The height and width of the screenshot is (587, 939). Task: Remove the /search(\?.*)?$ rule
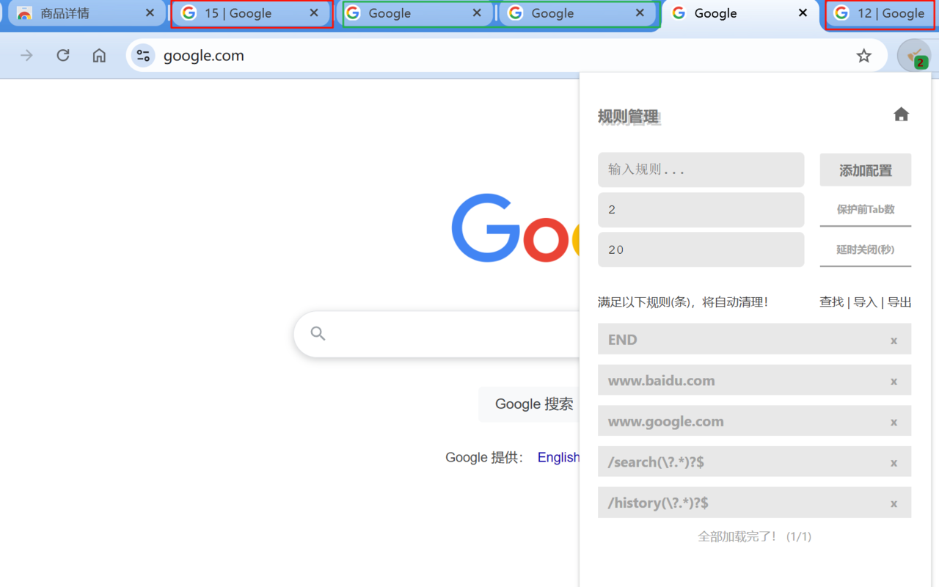(x=894, y=463)
